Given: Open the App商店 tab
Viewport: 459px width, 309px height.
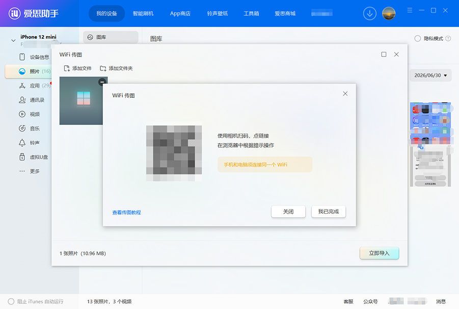Looking at the screenshot, I should click(180, 13).
